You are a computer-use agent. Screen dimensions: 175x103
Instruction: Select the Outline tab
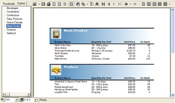pos(21,4)
